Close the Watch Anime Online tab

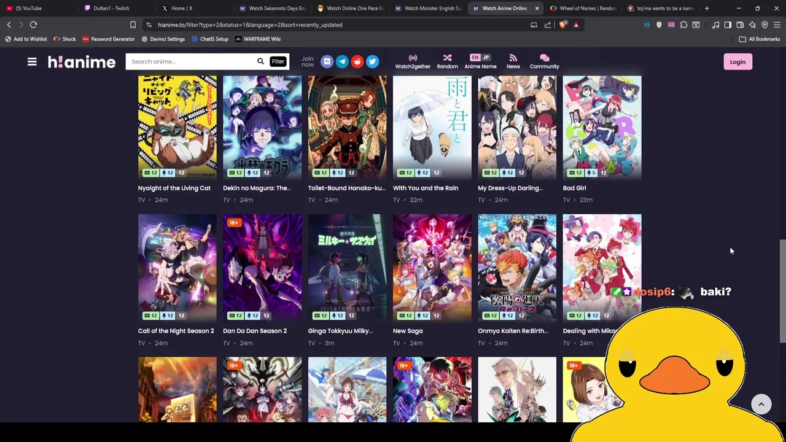point(537,9)
